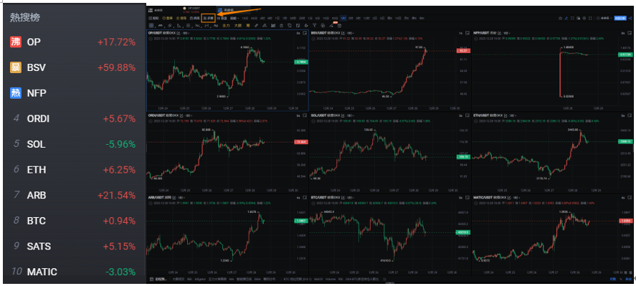Open the OP row in hot search list
This screenshot has height=286, width=636.
(75, 42)
